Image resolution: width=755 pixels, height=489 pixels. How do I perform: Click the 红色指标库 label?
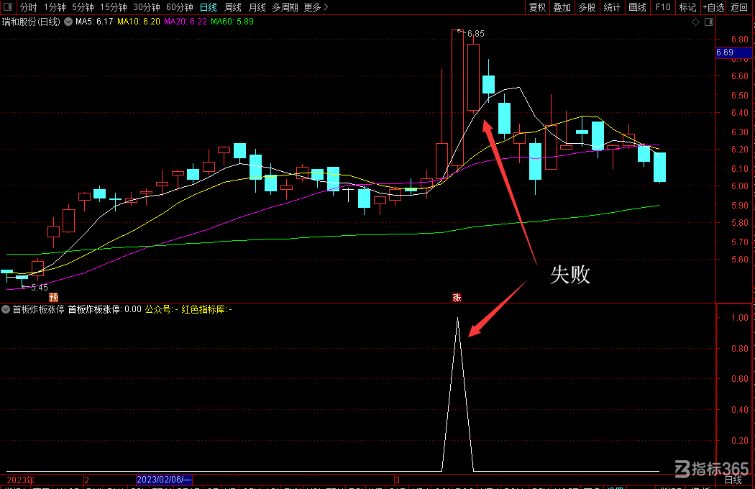pos(206,309)
